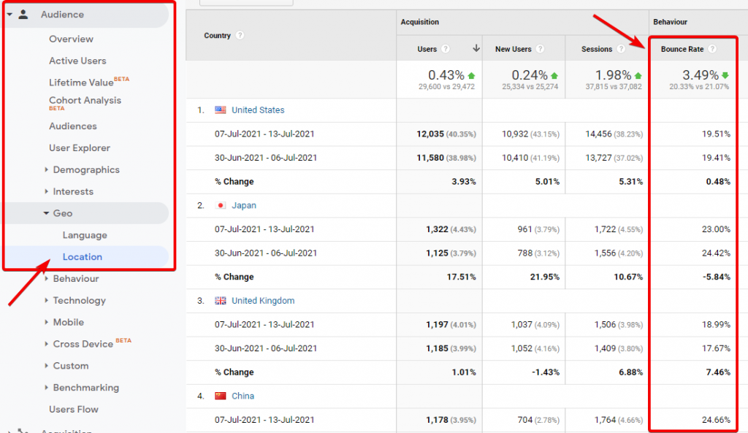Click the United States flag icon
This screenshot has width=748, height=433.
[221, 110]
